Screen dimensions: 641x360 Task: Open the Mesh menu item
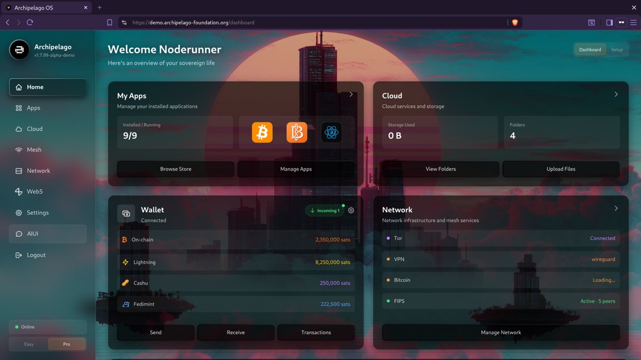point(48,150)
